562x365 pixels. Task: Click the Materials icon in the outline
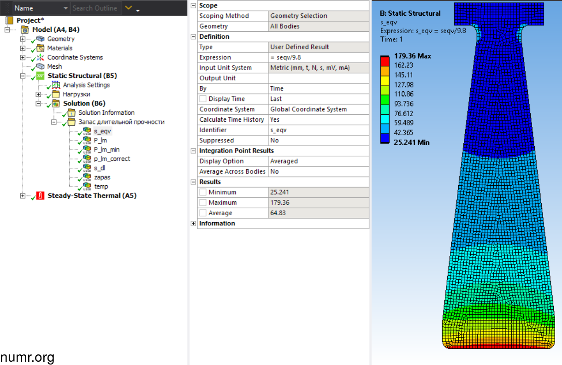coord(41,48)
